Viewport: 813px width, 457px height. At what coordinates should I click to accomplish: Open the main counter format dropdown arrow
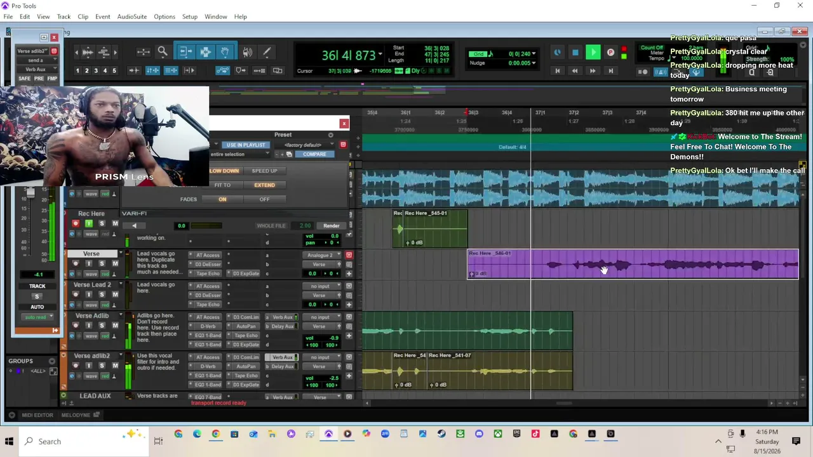coord(380,55)
